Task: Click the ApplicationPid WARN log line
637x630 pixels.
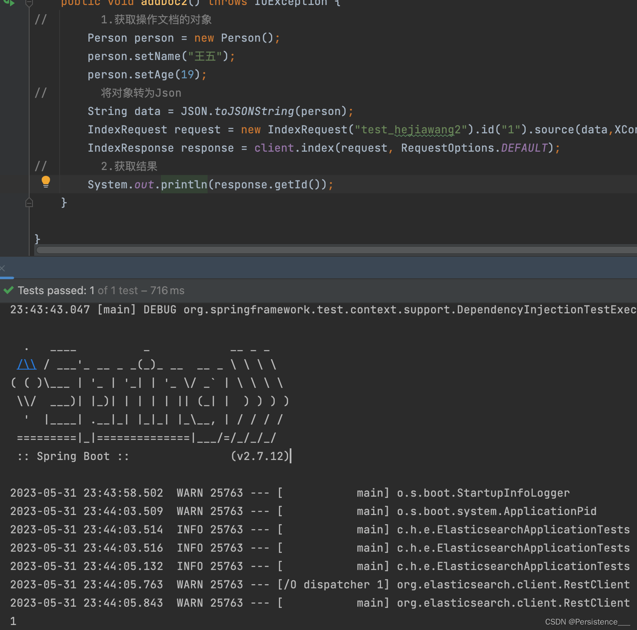Action: [x=303, y=511]
